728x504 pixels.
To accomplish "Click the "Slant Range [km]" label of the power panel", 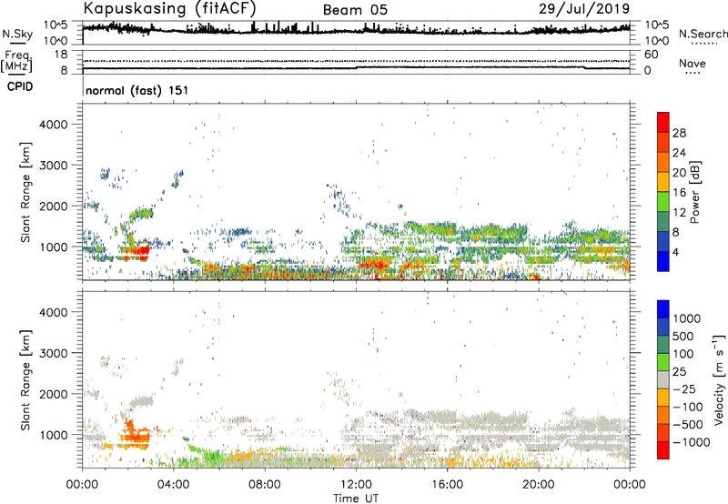I will pyautogui.click(x=25, y=192).
